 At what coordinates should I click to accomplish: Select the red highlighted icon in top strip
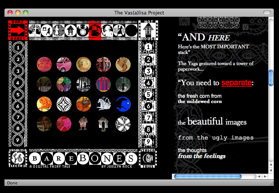coord(95,30)
